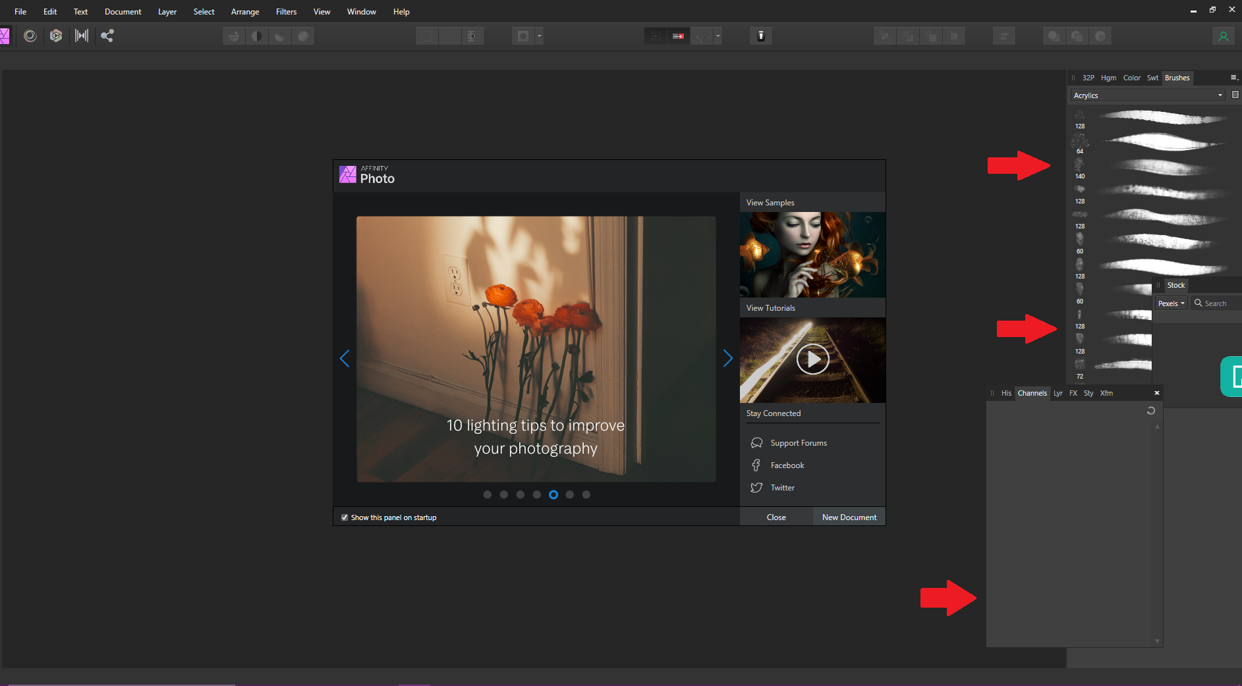The width and height of the screenshot is (1242, 686).
Task: Switch to the Color panel tab
Action: pyautogui.click(x=1131, y=78)
